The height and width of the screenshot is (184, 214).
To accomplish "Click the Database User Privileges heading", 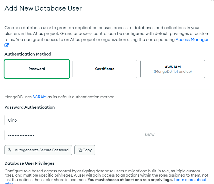I will pos(29,163).
